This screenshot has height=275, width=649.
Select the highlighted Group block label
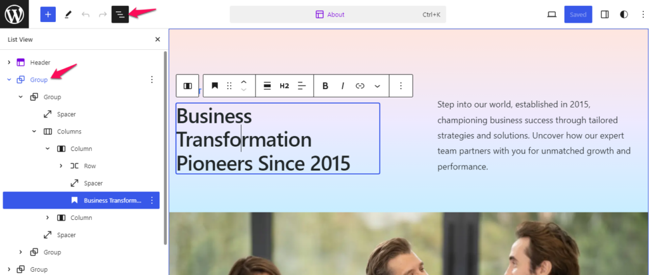(39, 80)
